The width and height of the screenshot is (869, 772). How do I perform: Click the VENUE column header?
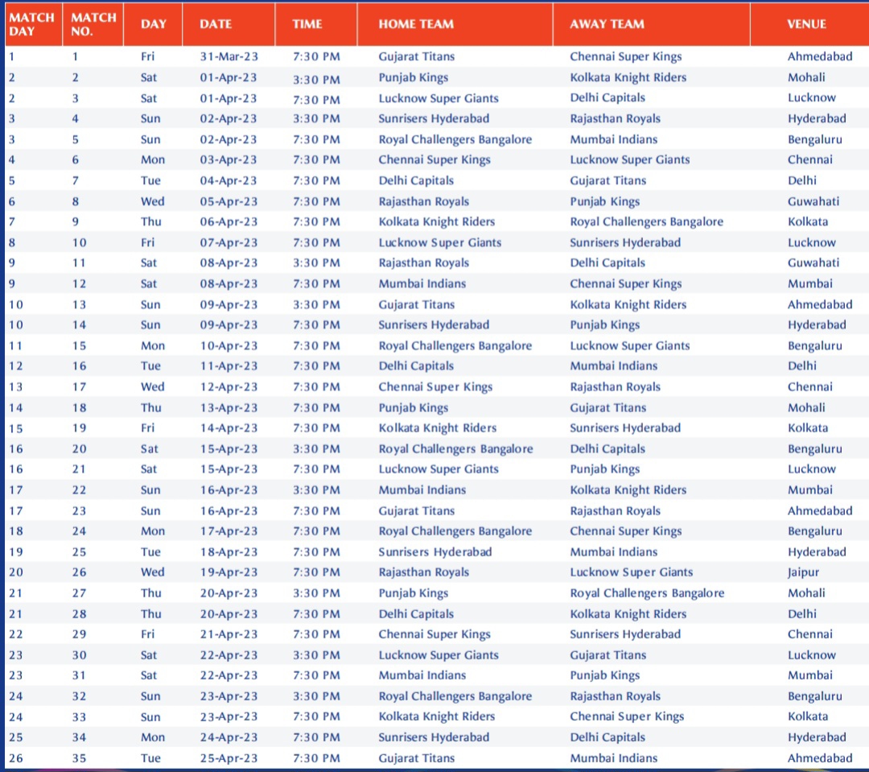(806, 24)
